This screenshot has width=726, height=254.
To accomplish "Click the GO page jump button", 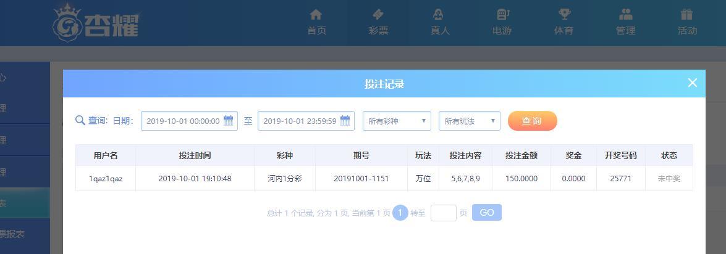I will [487, 213].
